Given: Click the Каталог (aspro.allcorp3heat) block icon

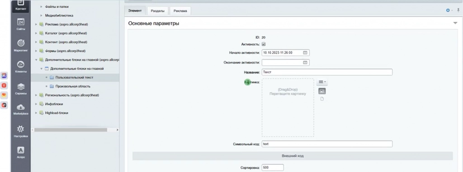Looking at the screenshot, I should click(x=41, y=33).
